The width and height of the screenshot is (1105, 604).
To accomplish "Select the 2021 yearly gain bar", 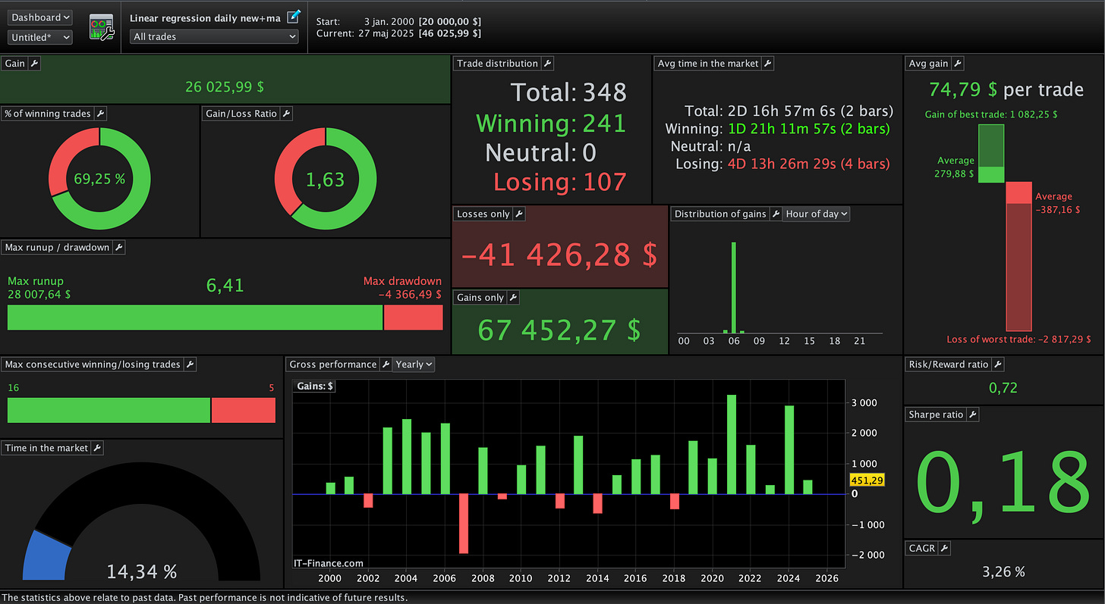I will point(732,445).
